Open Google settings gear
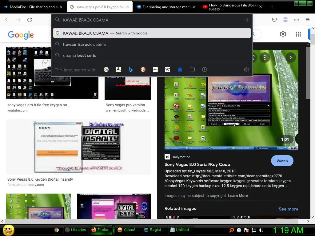Screen dimensions: 315x236 click(x=283, y=34)
